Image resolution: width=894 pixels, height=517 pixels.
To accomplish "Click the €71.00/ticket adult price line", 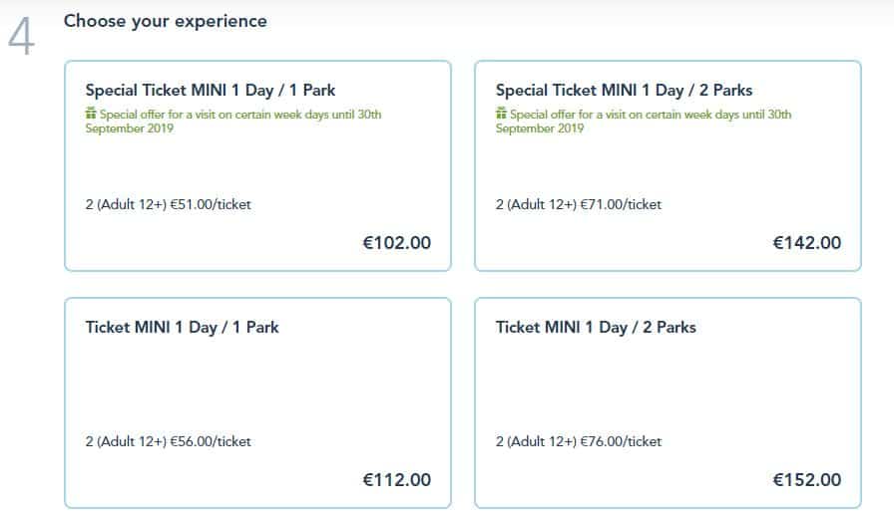I will (579, 204).
